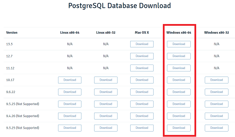
Task: Download version 10.17 for Linux x86-32
Action: pos(106,80)
